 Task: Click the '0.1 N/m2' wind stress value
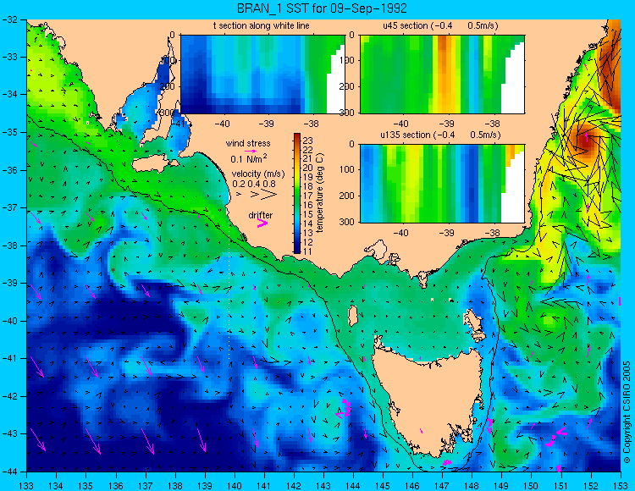pos(249,158)
